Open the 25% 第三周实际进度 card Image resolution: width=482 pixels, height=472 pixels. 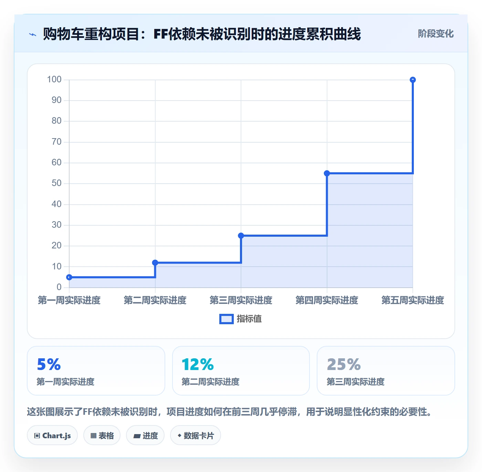pyautogui.click(x=386, y=371)
